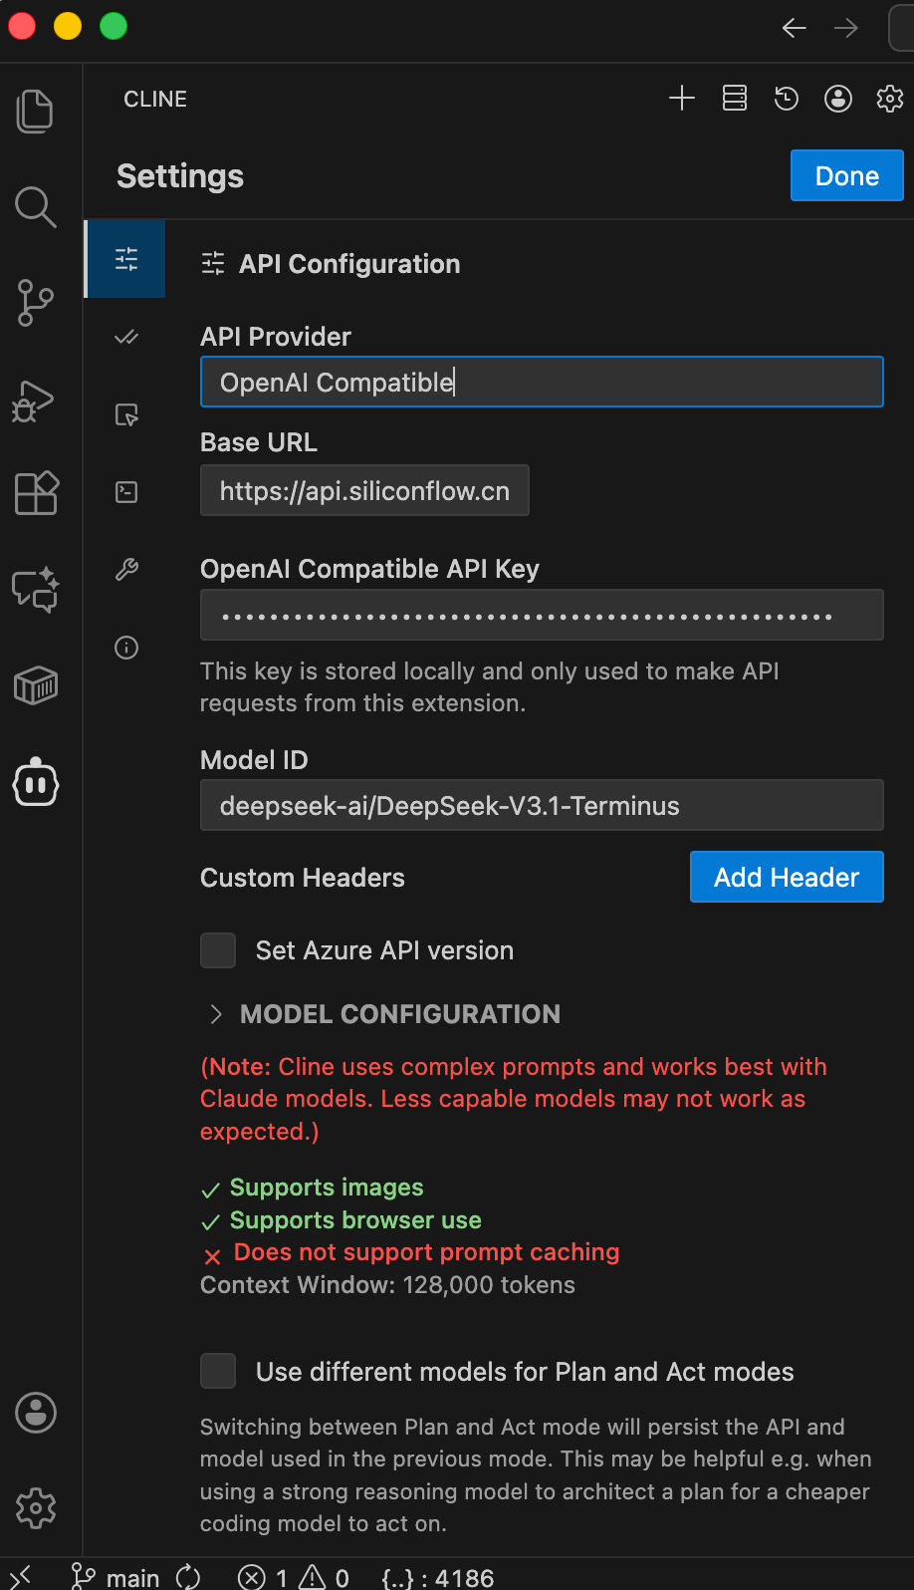
Task: Click the Done button
Action: pos(847,175)
